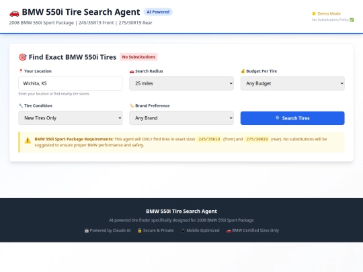
Task: Click the Find Exact BMW 550i Tires heading
Action: (73, 57)
